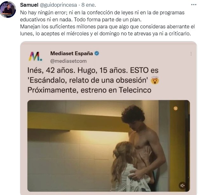This screenshot has height=195, width=200.
Task: Click Mediaset's blue verified badge
Action: (x=97, y=54)
